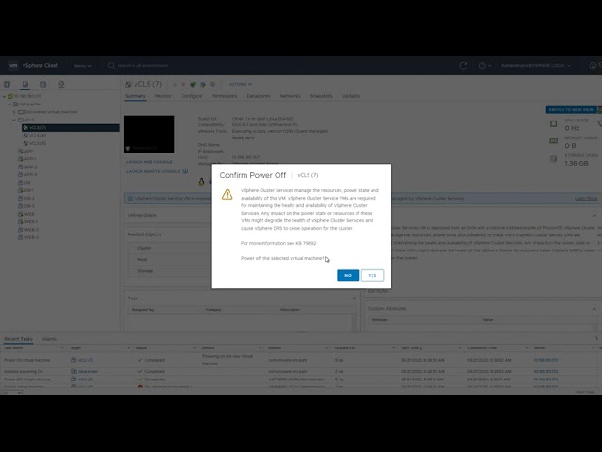Switch to the Configure tab
Screen dimensions: 602x452
click(x=192, y=96)
